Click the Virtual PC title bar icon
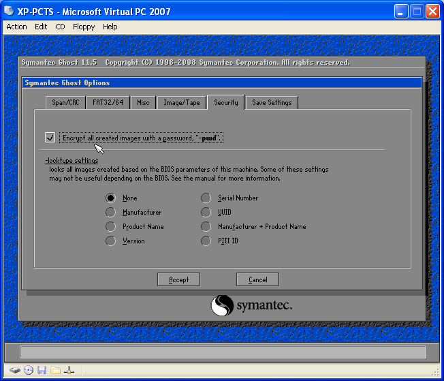The image size is (444, 381). click(x=9, y=11)
